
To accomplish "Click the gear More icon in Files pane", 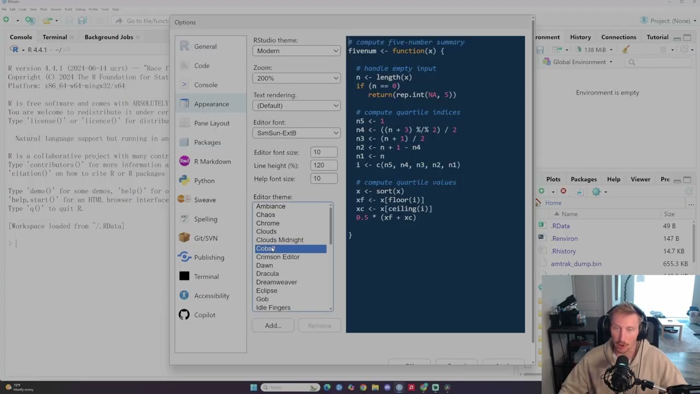I will 596,192.
